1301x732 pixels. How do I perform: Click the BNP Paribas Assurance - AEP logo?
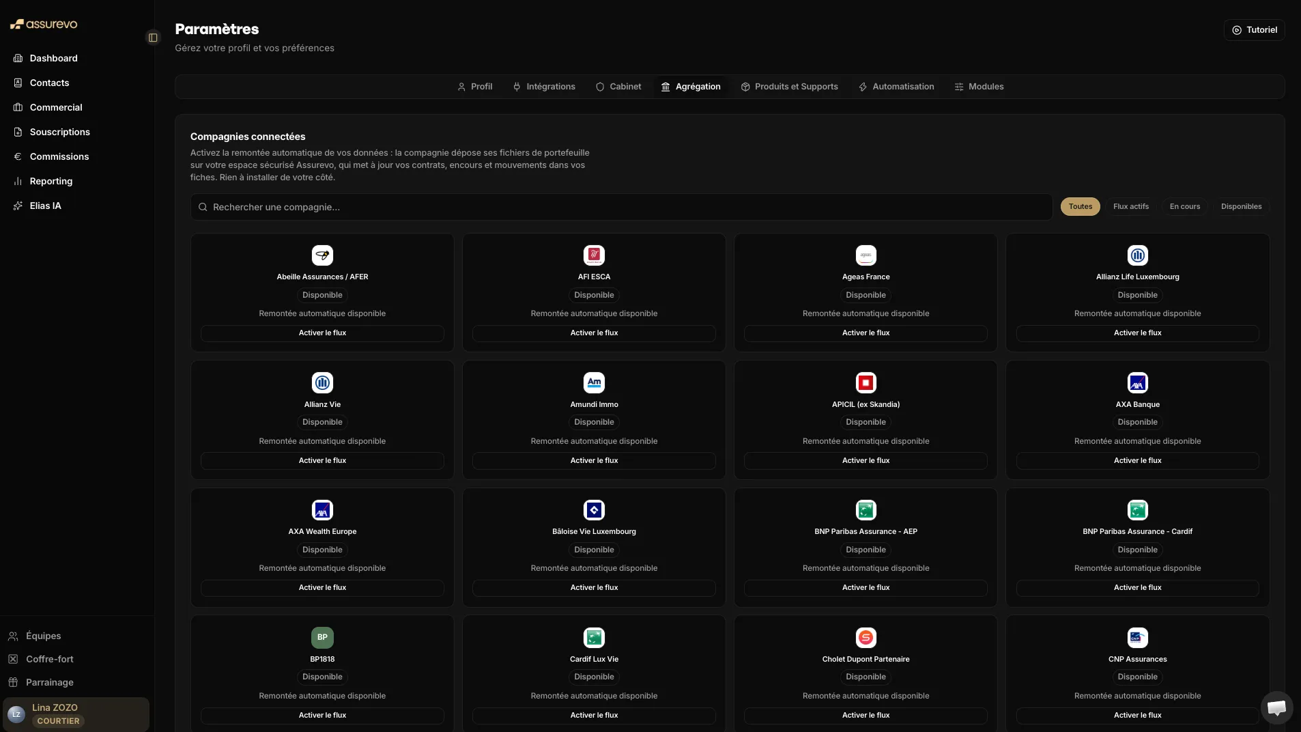[866, 510]
